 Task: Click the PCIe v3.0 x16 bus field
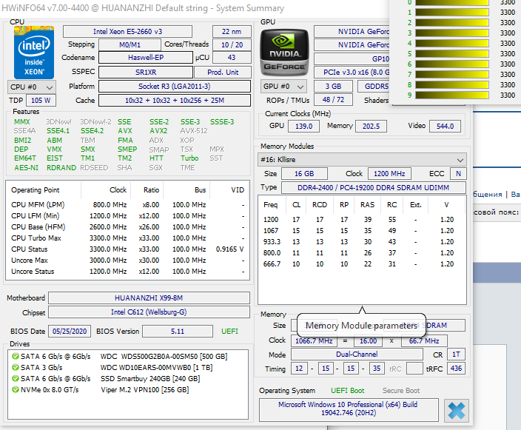click(352, 72)
